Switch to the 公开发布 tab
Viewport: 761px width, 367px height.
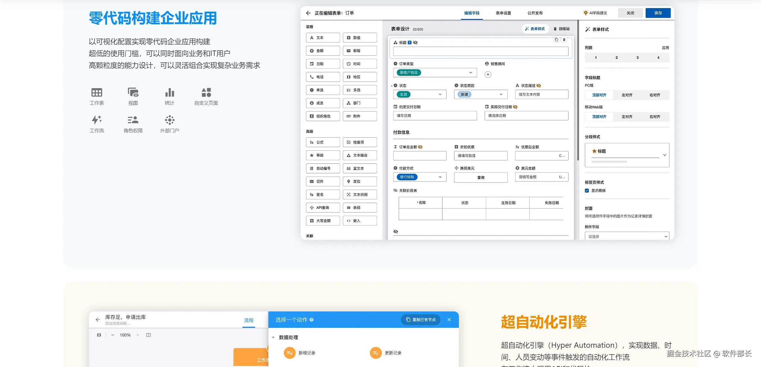[x=535, y=13]
